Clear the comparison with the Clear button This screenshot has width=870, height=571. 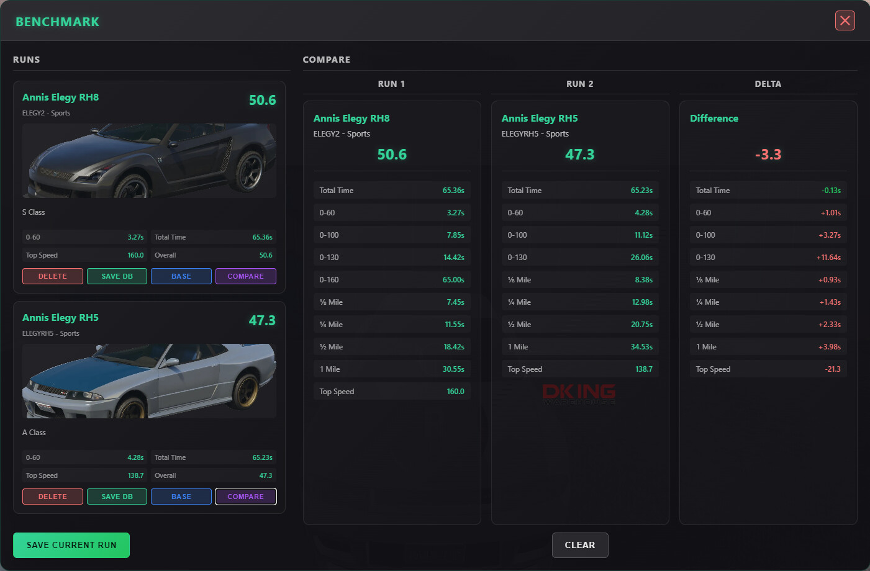tap(580, 545)
